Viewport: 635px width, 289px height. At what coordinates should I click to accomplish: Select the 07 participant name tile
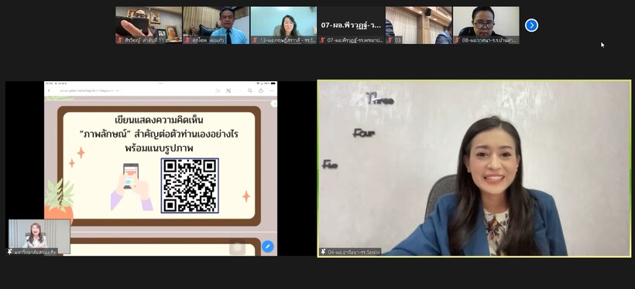[x=351, y=25]
